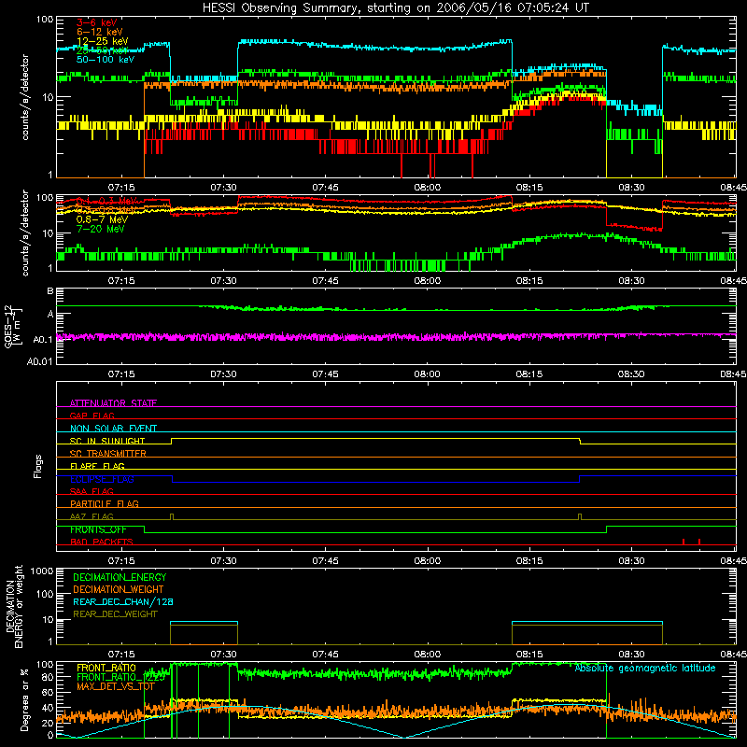Screen dimensions: 747x747
Task: Click the 80 tick label on bottom panel
Action: [48, 677]
